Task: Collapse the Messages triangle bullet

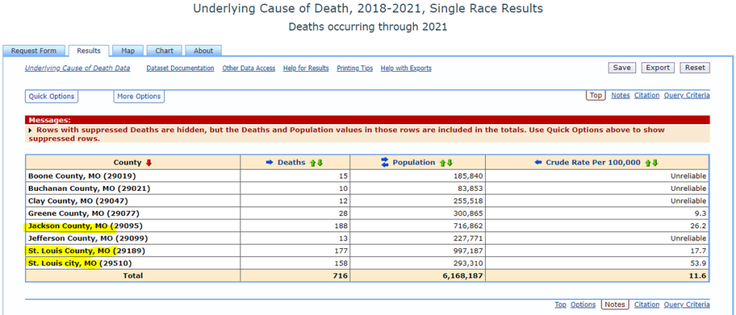Action: pos(30,130)
